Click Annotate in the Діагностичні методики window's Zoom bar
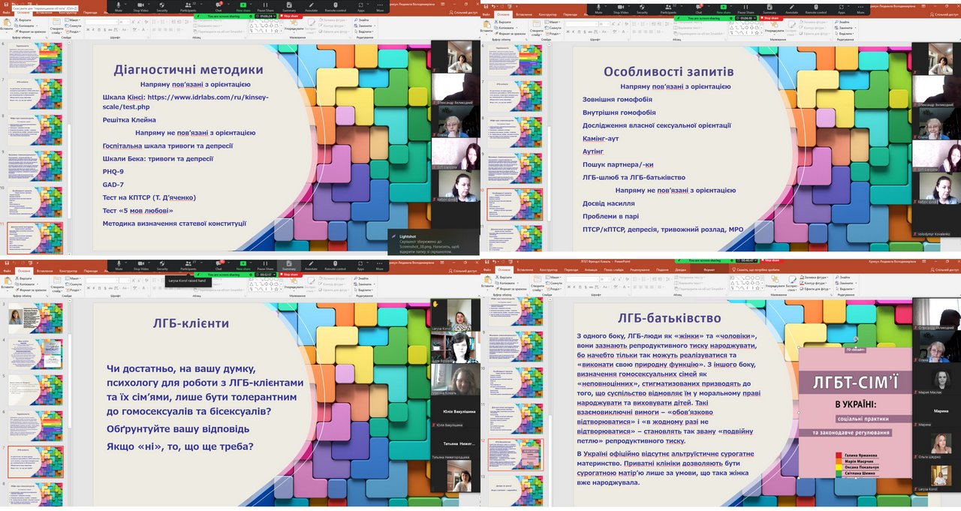Image resolution: width=961 pixels, height=511 pixels. (x=311, y=8)
